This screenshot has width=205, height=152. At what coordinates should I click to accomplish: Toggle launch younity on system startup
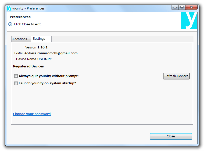(x=16, y=83)
